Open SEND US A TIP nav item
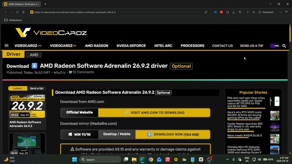Screen dimensions: 292x164 [x=251, y=46]
